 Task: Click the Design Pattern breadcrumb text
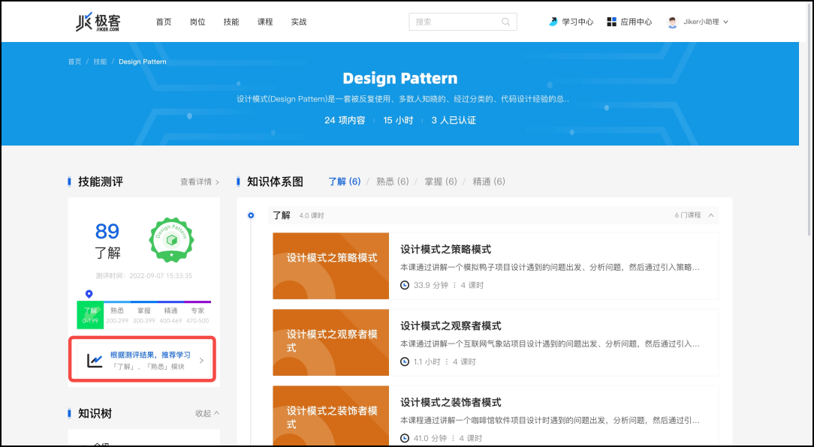pos(142,61)
